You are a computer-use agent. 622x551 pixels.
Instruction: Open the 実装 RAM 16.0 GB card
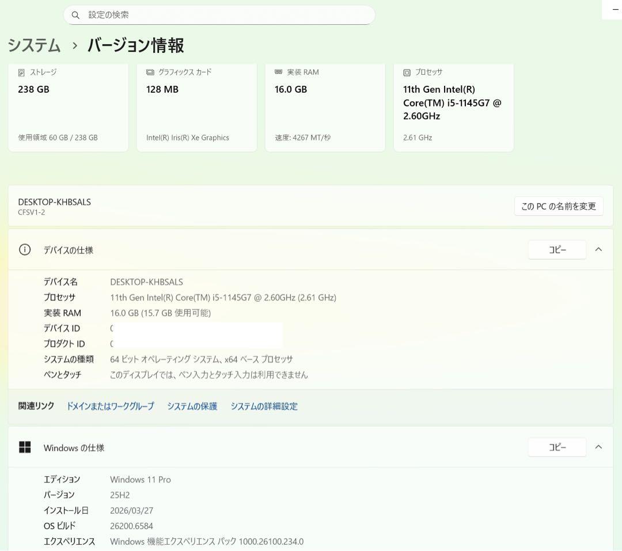[325, 108]
